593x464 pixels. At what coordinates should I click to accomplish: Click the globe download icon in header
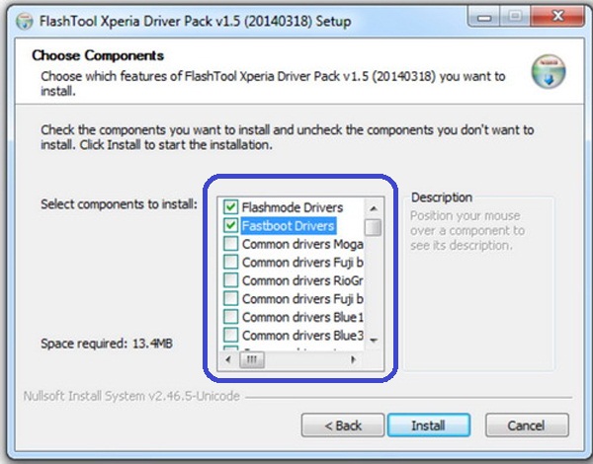click(549, 72)
